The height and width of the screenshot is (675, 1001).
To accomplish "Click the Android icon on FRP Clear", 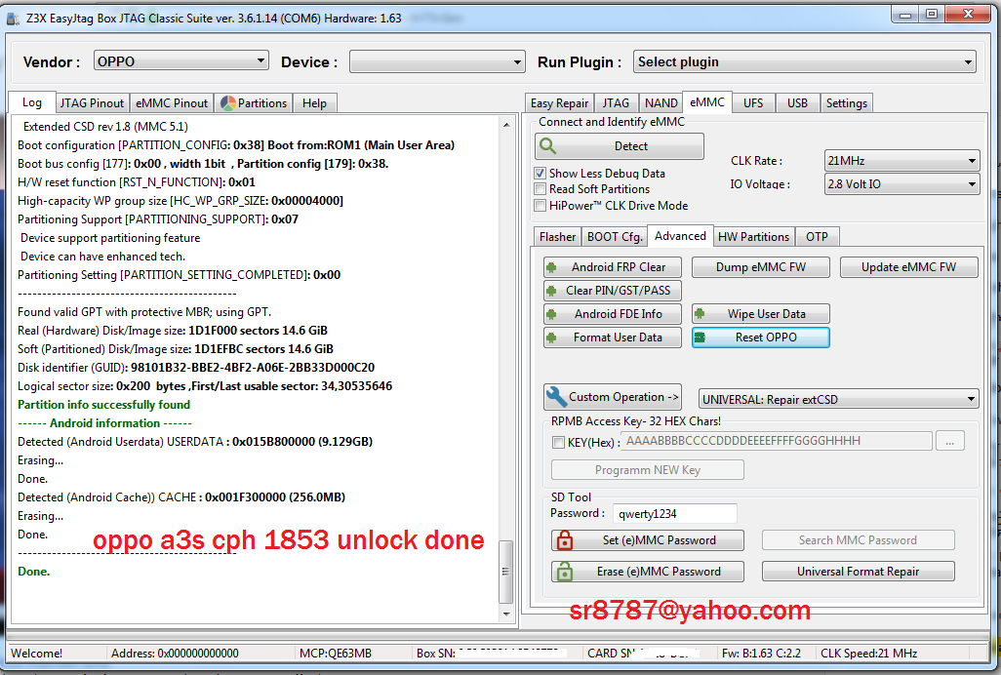I will coord(551,267).
